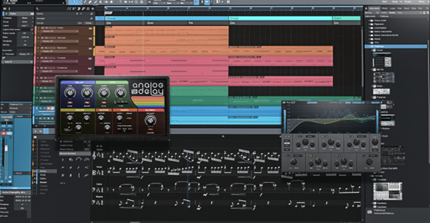Mute the Trombones track

click(41, 68)
